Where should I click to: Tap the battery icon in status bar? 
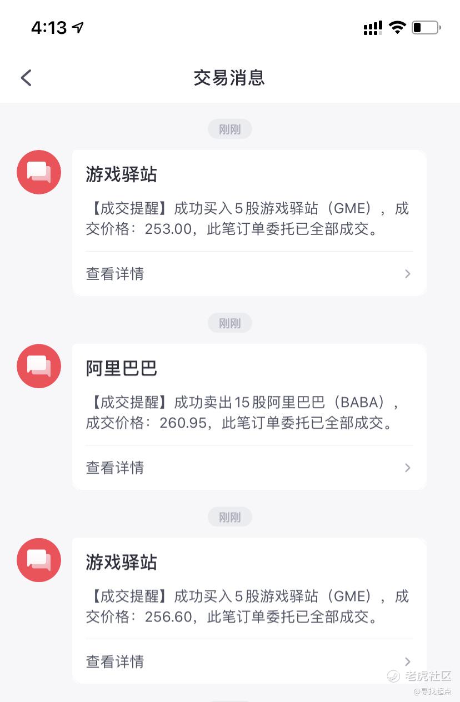(x=426, y=27)
